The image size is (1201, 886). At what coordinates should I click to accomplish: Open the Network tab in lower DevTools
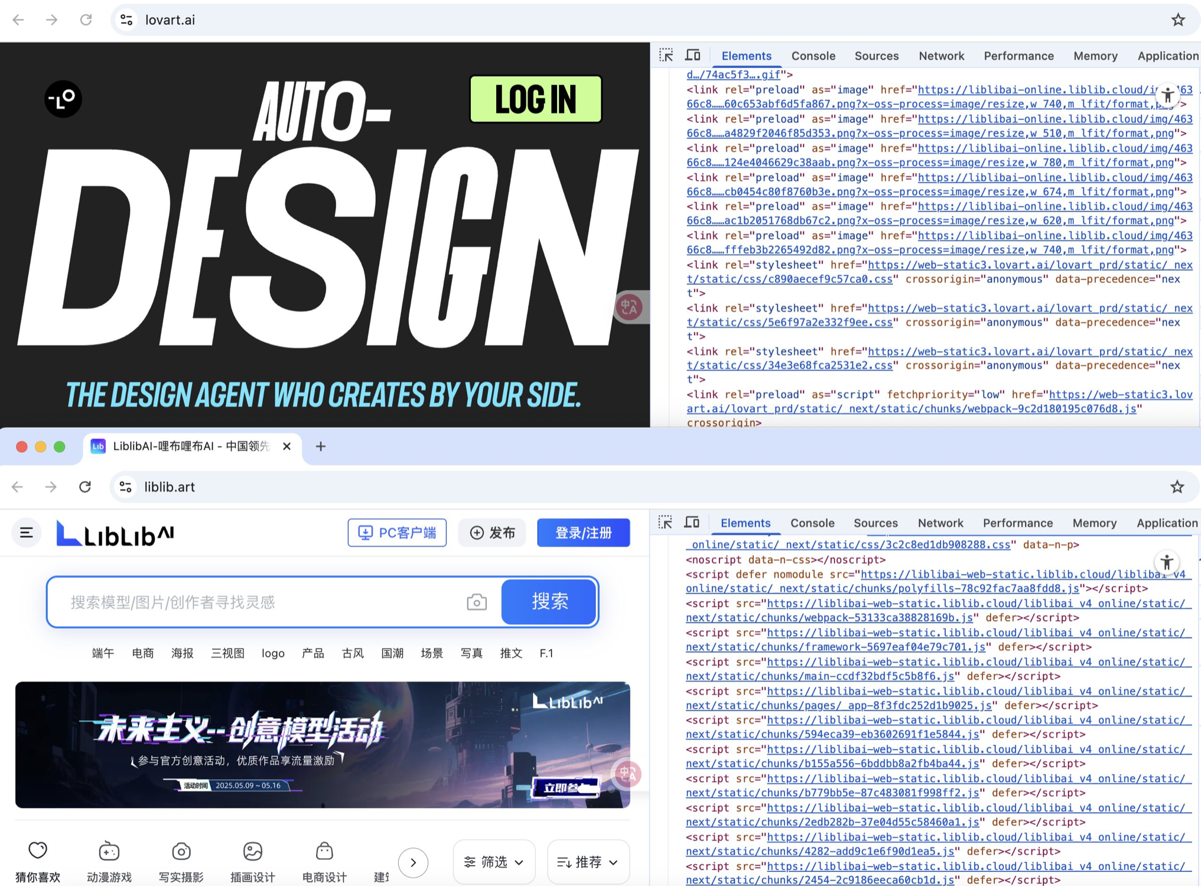pos(940,523)
